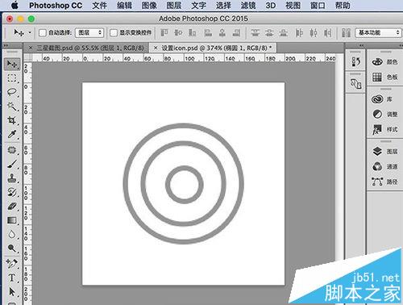403x305 pixels.
Task: Select the Lasso tool
Action: click(x=12, y=92)
